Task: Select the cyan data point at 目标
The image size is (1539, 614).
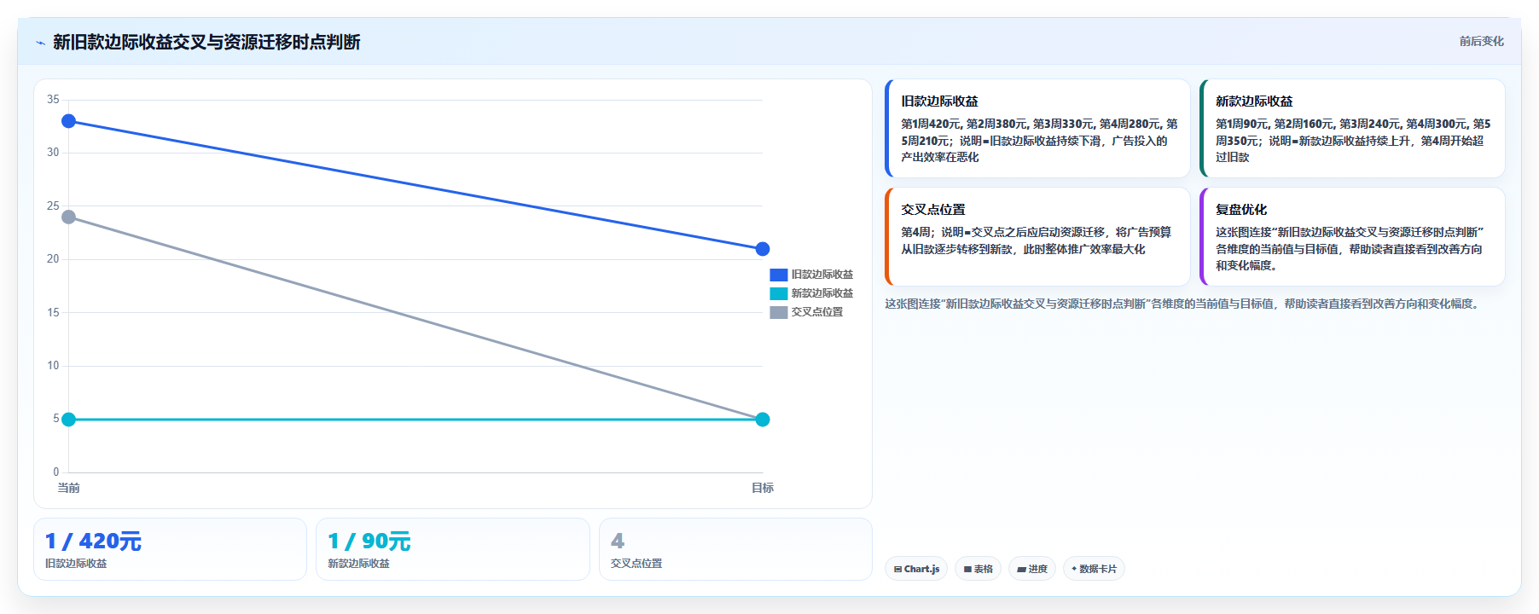Action: click(x=763, y=420)
